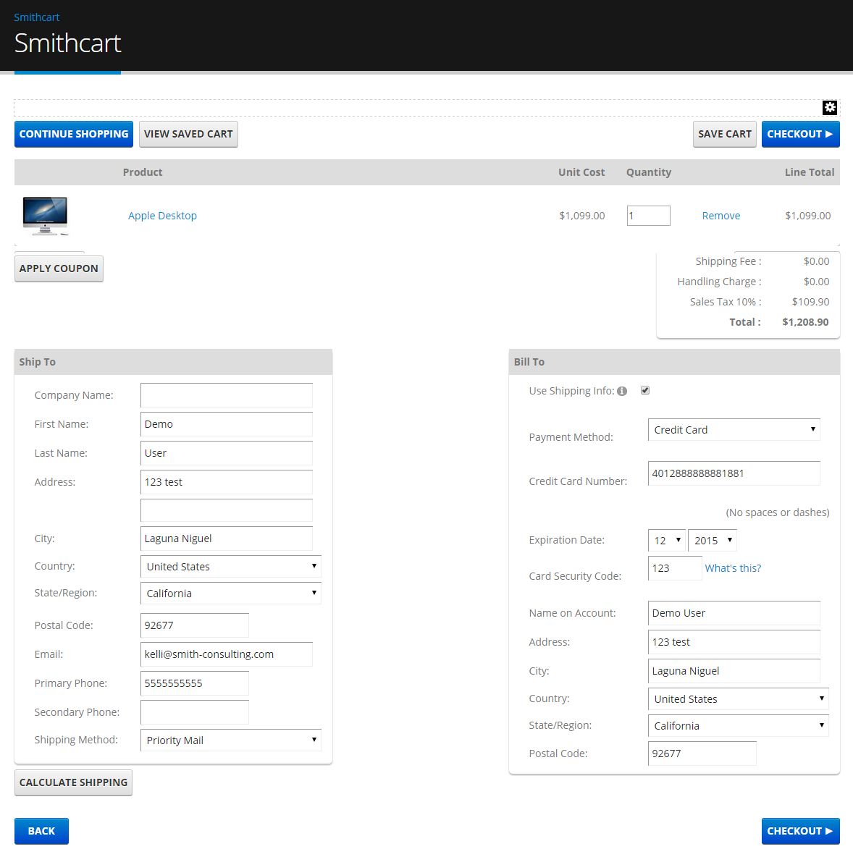Click the Credit Card Number field
The image size is (853, 857).
(734, 473)
